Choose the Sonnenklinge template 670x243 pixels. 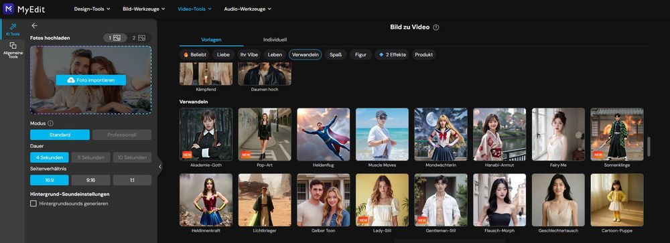617,134
